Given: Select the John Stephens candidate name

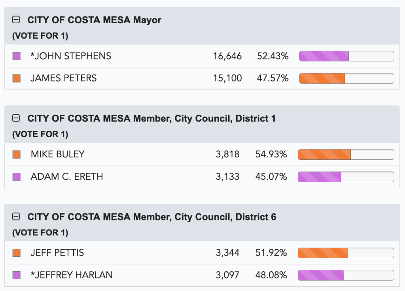Looking at the screenshot, I should point(71,56).
